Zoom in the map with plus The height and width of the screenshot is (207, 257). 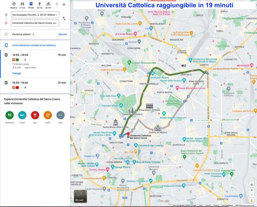point(252,185)
